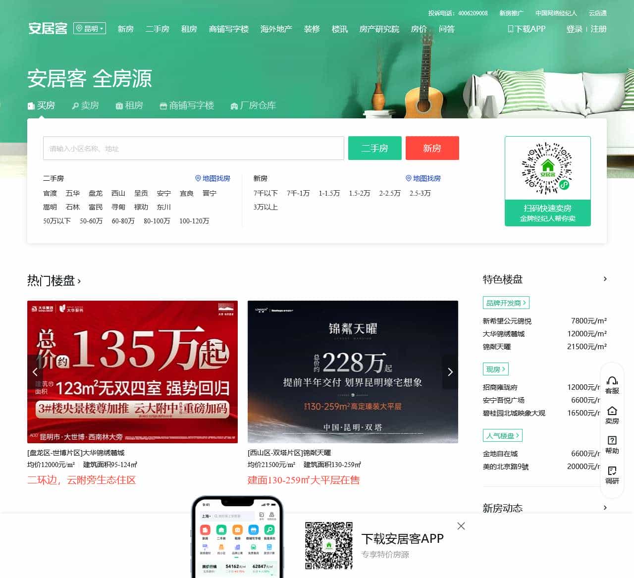Screen dimensions: 634x578
Task: Click the app download QR code in banner
Action: 328,545
